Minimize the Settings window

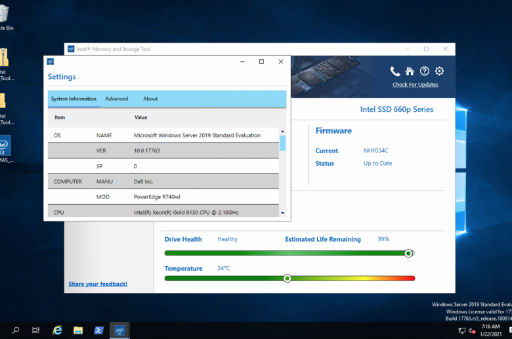tap(242, 62)
